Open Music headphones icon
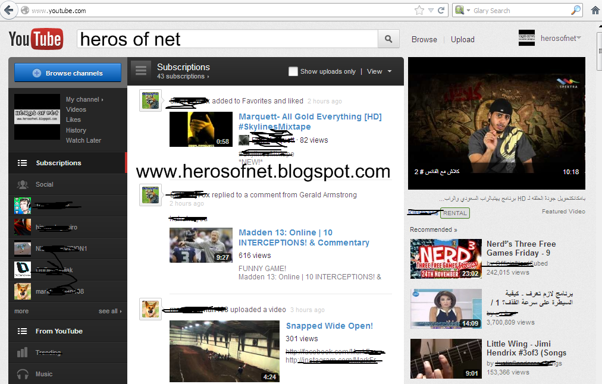This screenshot has height=384, width=602. click(x=23, y=374)
